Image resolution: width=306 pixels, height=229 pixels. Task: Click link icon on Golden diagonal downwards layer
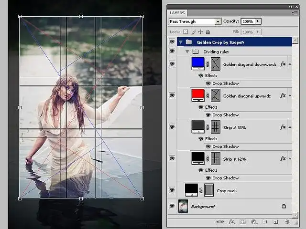coord(208,64)
